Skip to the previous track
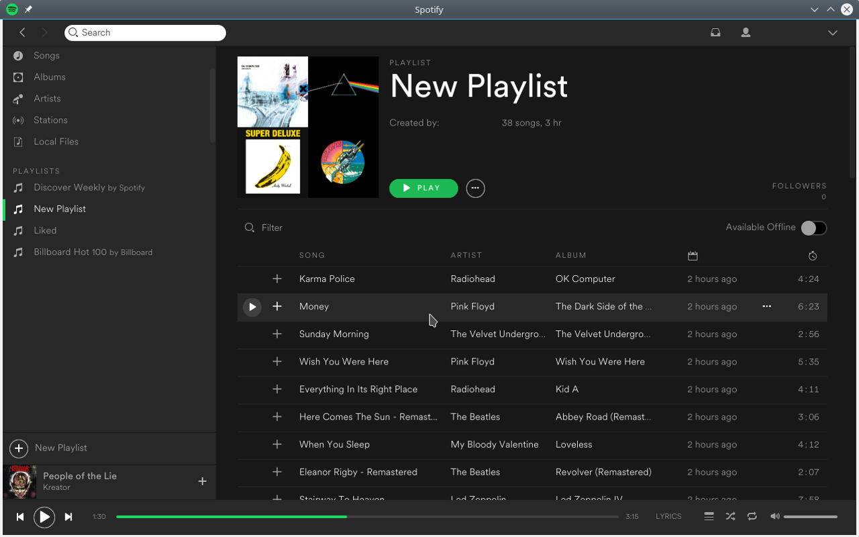Viewport: 859px width, 537px height. (20, 517)
